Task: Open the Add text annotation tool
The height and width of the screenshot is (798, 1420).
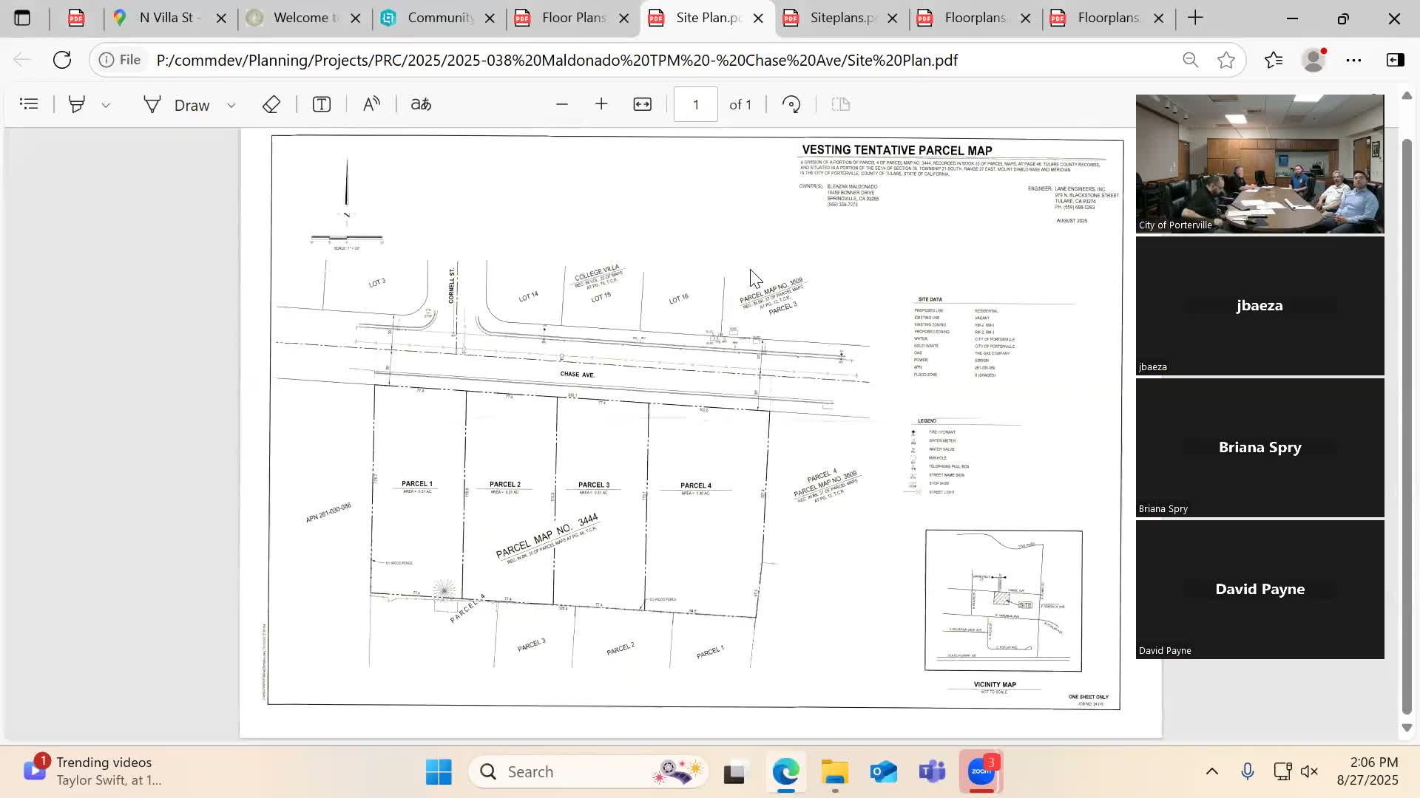Action: click(320, 103)
